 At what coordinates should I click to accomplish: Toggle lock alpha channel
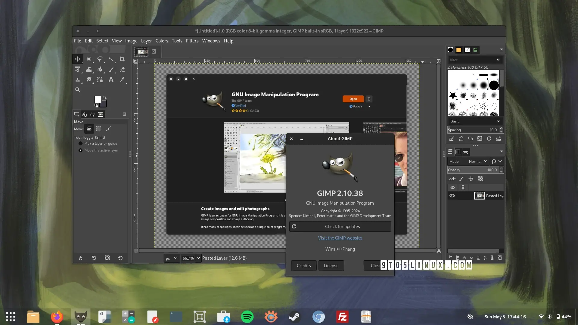[x=481, y=179]
